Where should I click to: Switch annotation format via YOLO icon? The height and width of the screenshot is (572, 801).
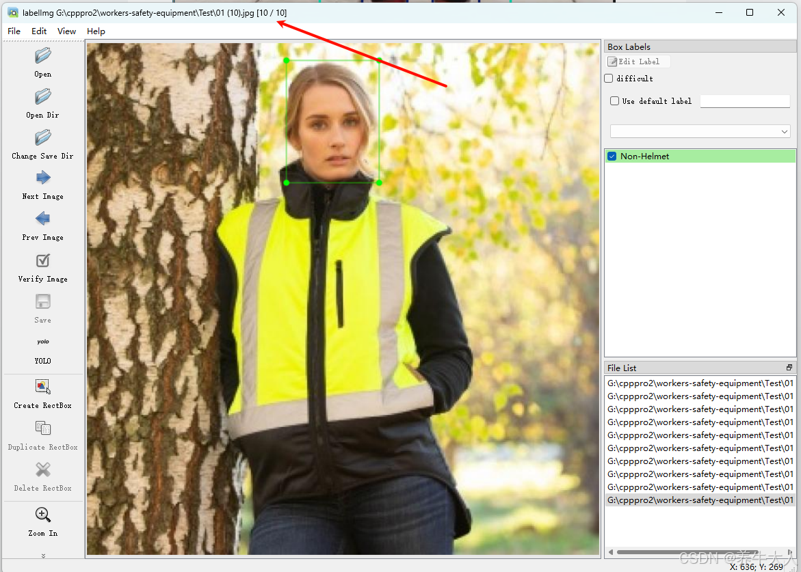tap(43, 342)
